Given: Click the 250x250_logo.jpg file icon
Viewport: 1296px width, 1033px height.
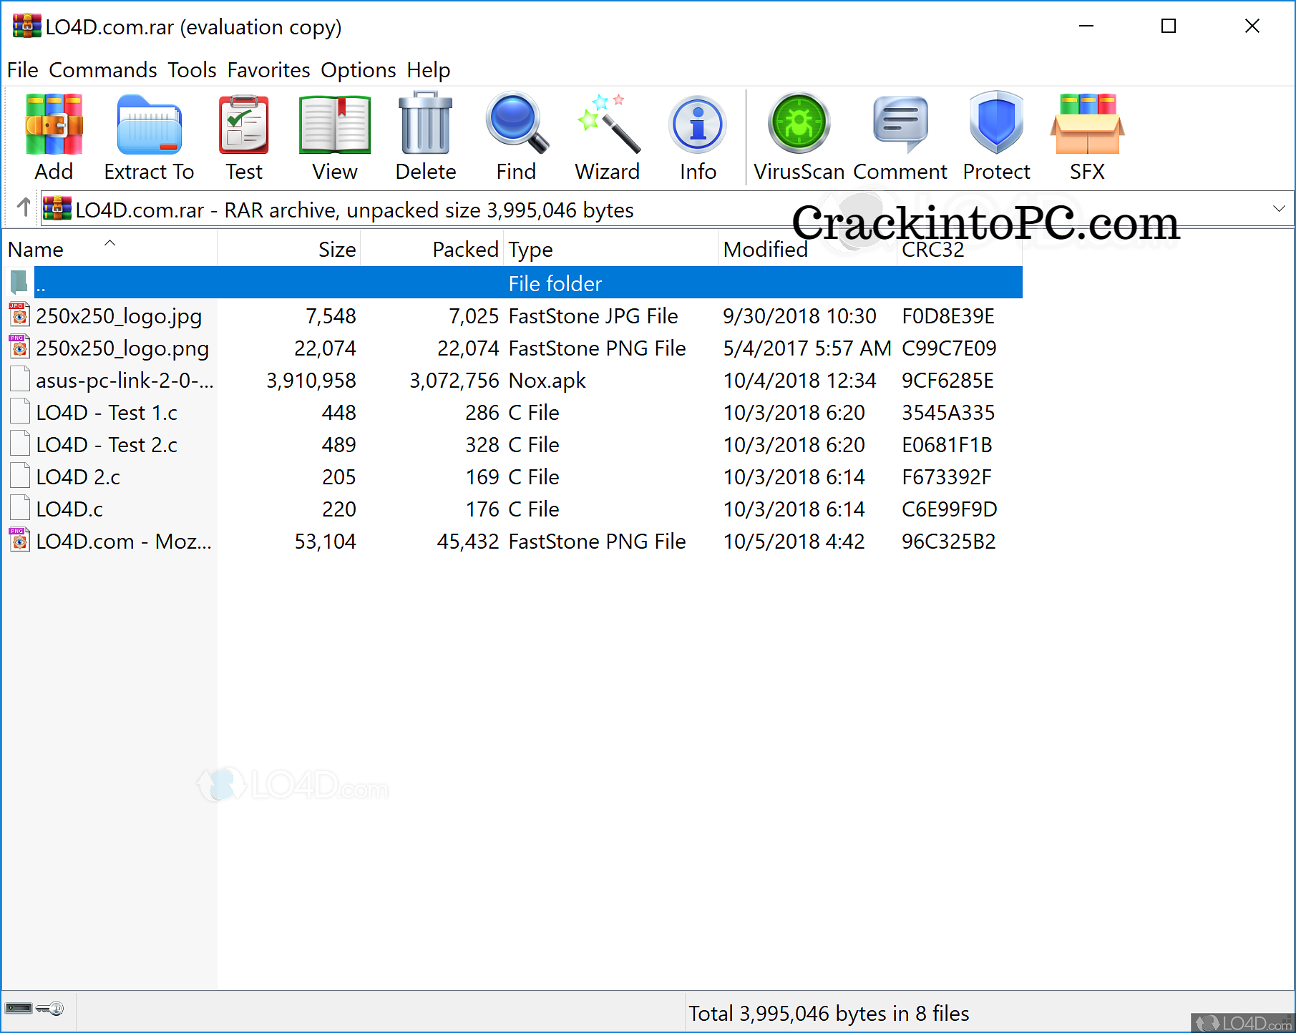Looking at the screenshot, I should [19, 315].
